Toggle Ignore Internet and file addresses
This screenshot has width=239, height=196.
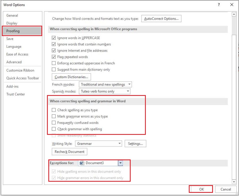tap(54, 51)
